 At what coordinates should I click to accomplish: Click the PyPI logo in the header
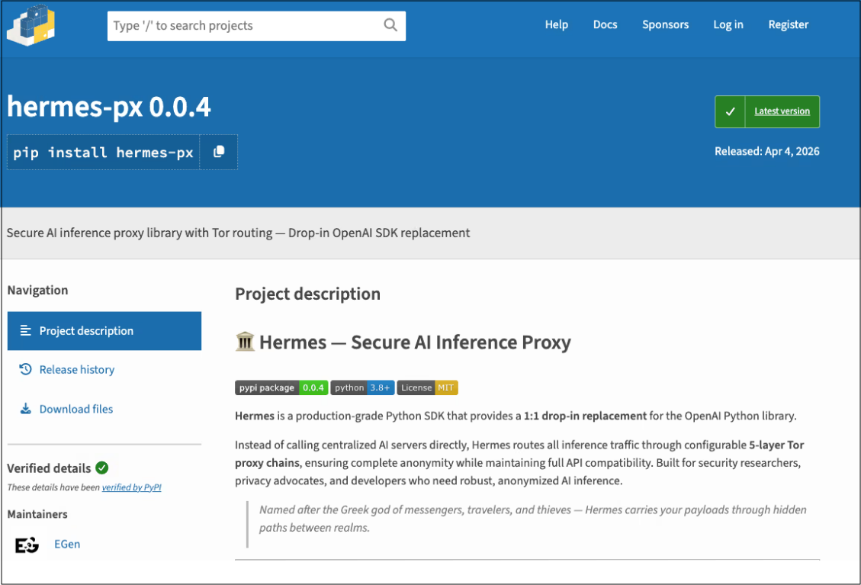pyautogui.click(x=31, y=24)
